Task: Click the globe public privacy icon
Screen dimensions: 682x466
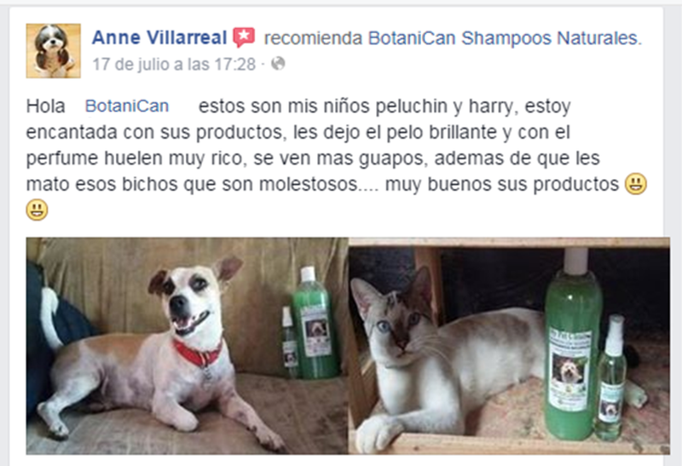Action: [x=278, y=64]
